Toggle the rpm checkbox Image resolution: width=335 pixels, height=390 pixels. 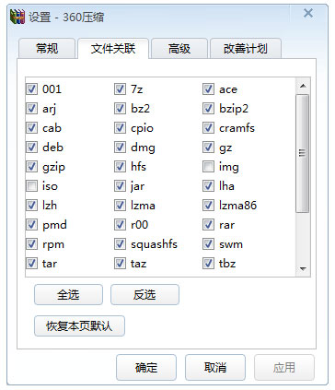31,244
